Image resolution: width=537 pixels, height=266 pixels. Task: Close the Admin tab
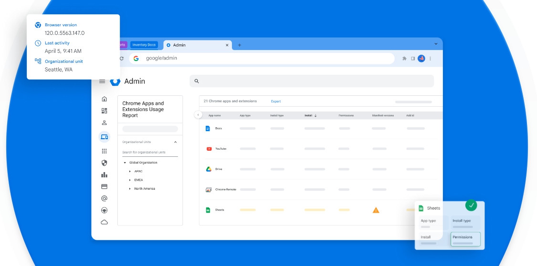[227, 45]
